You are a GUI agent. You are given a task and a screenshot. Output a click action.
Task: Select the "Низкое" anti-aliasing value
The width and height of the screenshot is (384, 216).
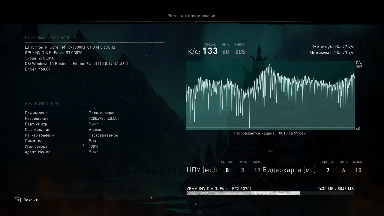(x=95, y=130)
